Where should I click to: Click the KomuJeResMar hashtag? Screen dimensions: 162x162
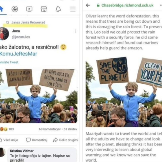click(19, 54)
